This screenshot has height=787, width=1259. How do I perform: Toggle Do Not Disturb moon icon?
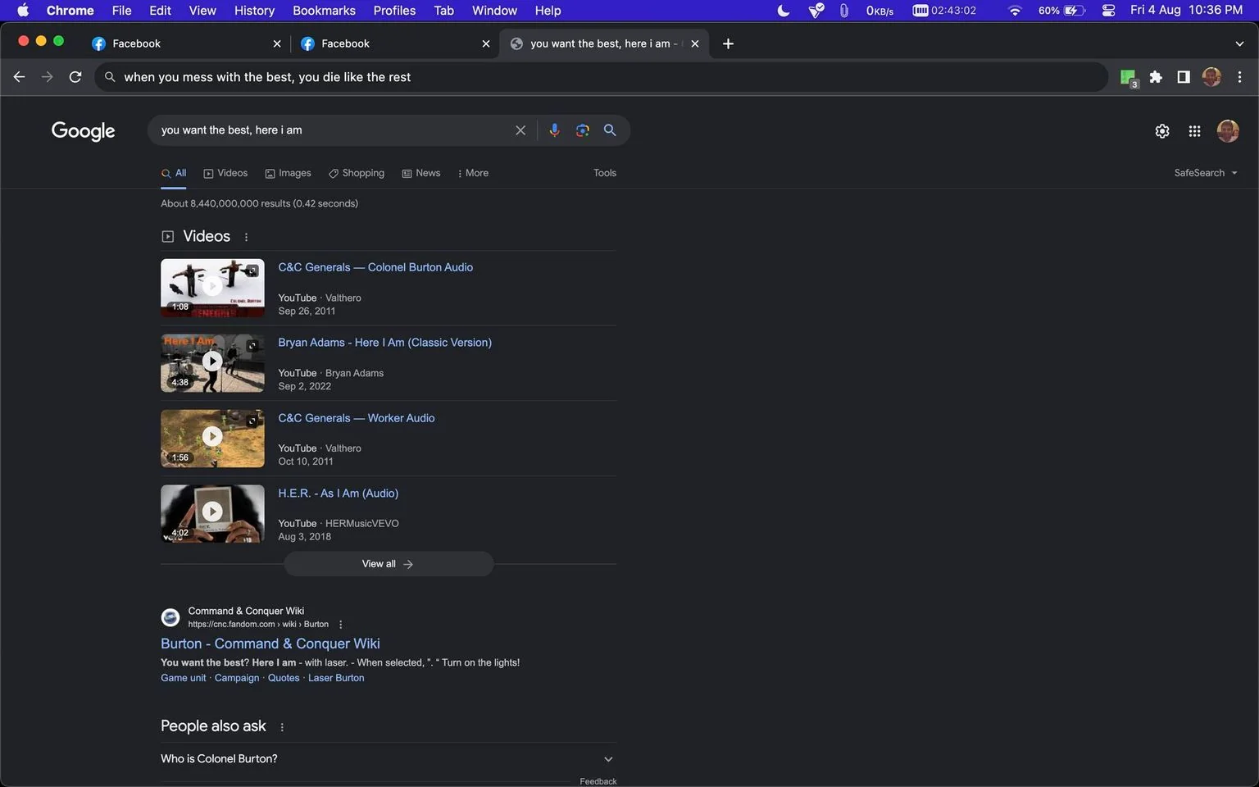(x=783, y=11)
